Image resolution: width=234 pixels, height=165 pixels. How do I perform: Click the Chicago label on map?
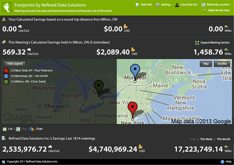pyautogui.click(x=55, y=106)
